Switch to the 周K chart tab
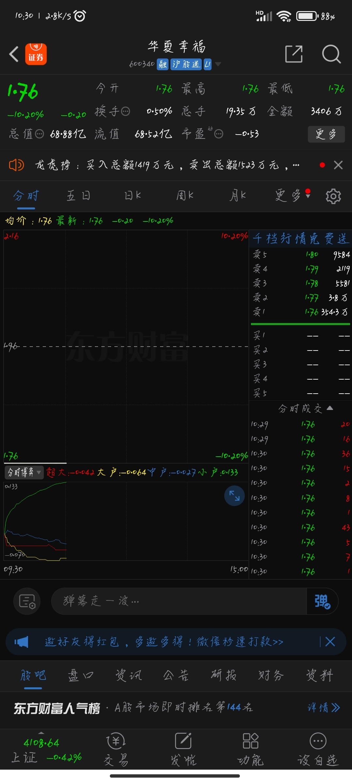 (x=185, y=196)
